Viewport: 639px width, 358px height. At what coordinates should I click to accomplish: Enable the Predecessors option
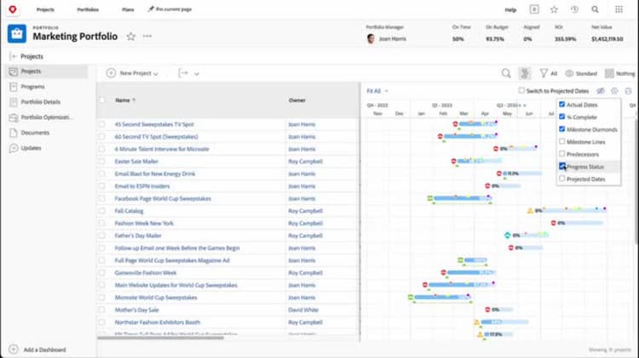click(562, 154)
